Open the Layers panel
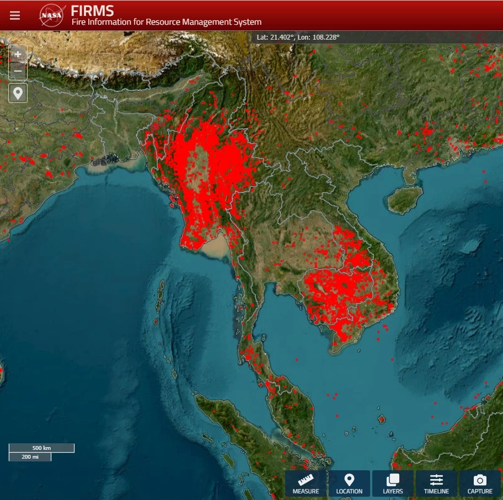This screenshot has height=500, width=503. click(x=393, y=483)
